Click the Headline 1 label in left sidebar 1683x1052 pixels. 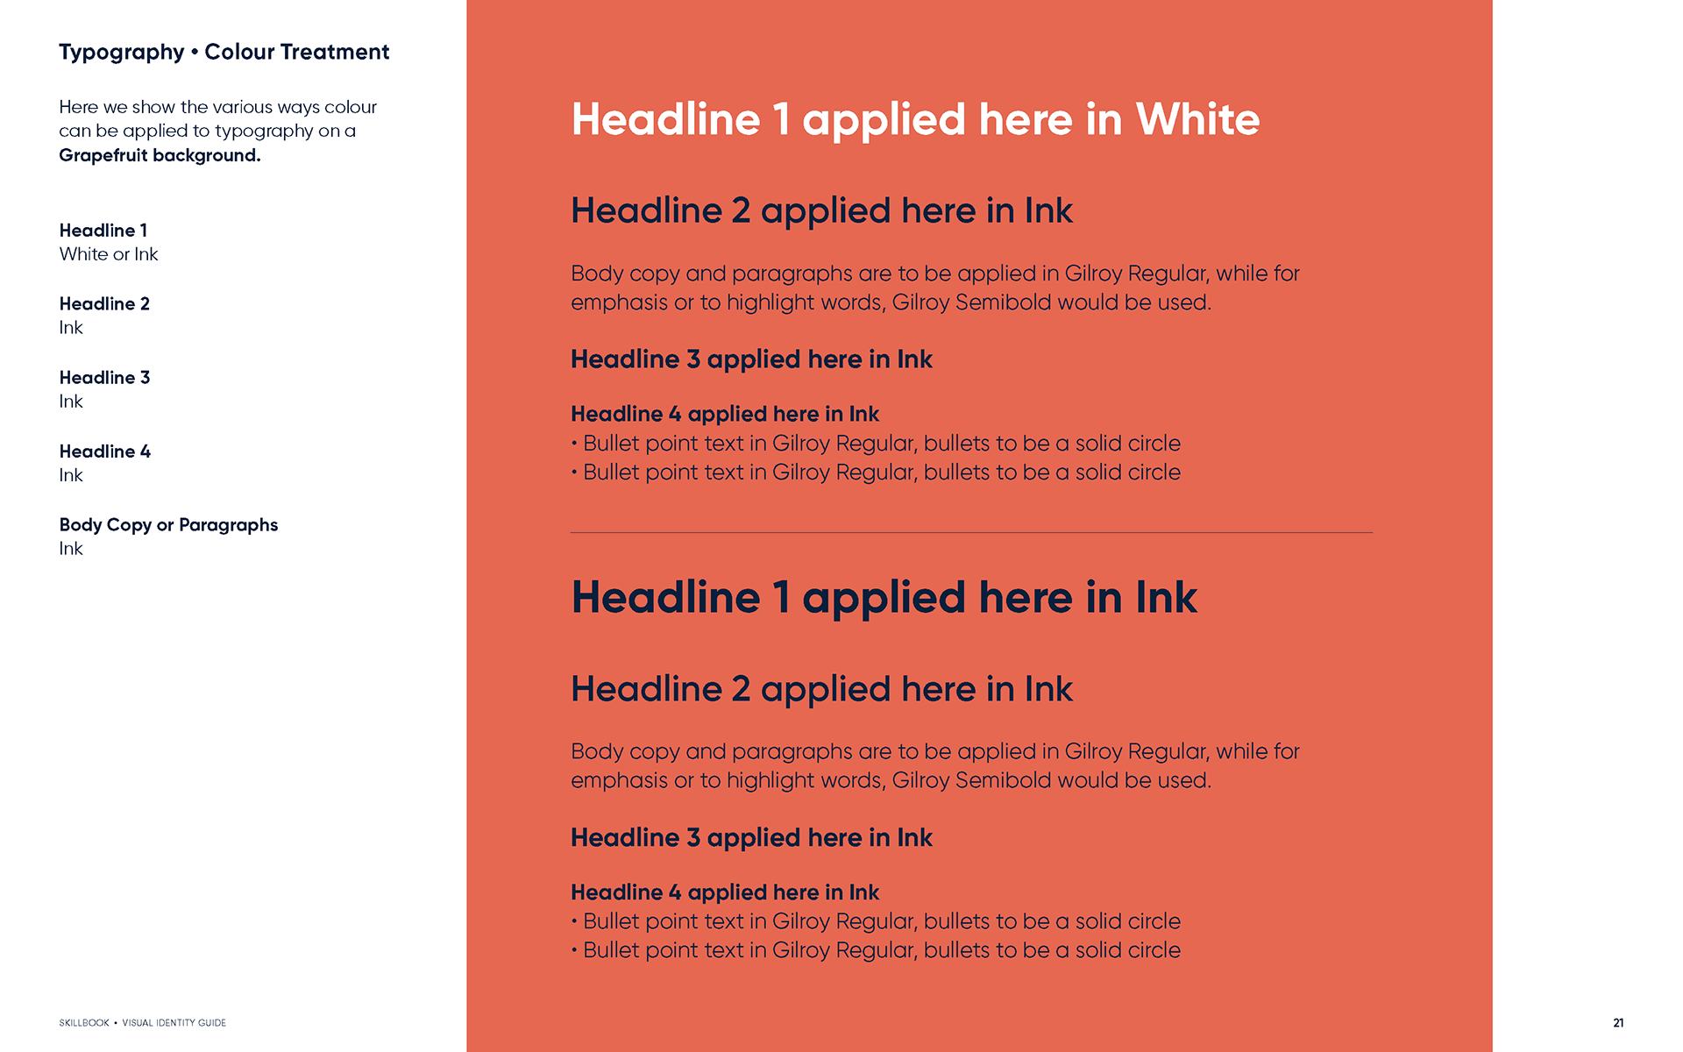pos(103,231)
